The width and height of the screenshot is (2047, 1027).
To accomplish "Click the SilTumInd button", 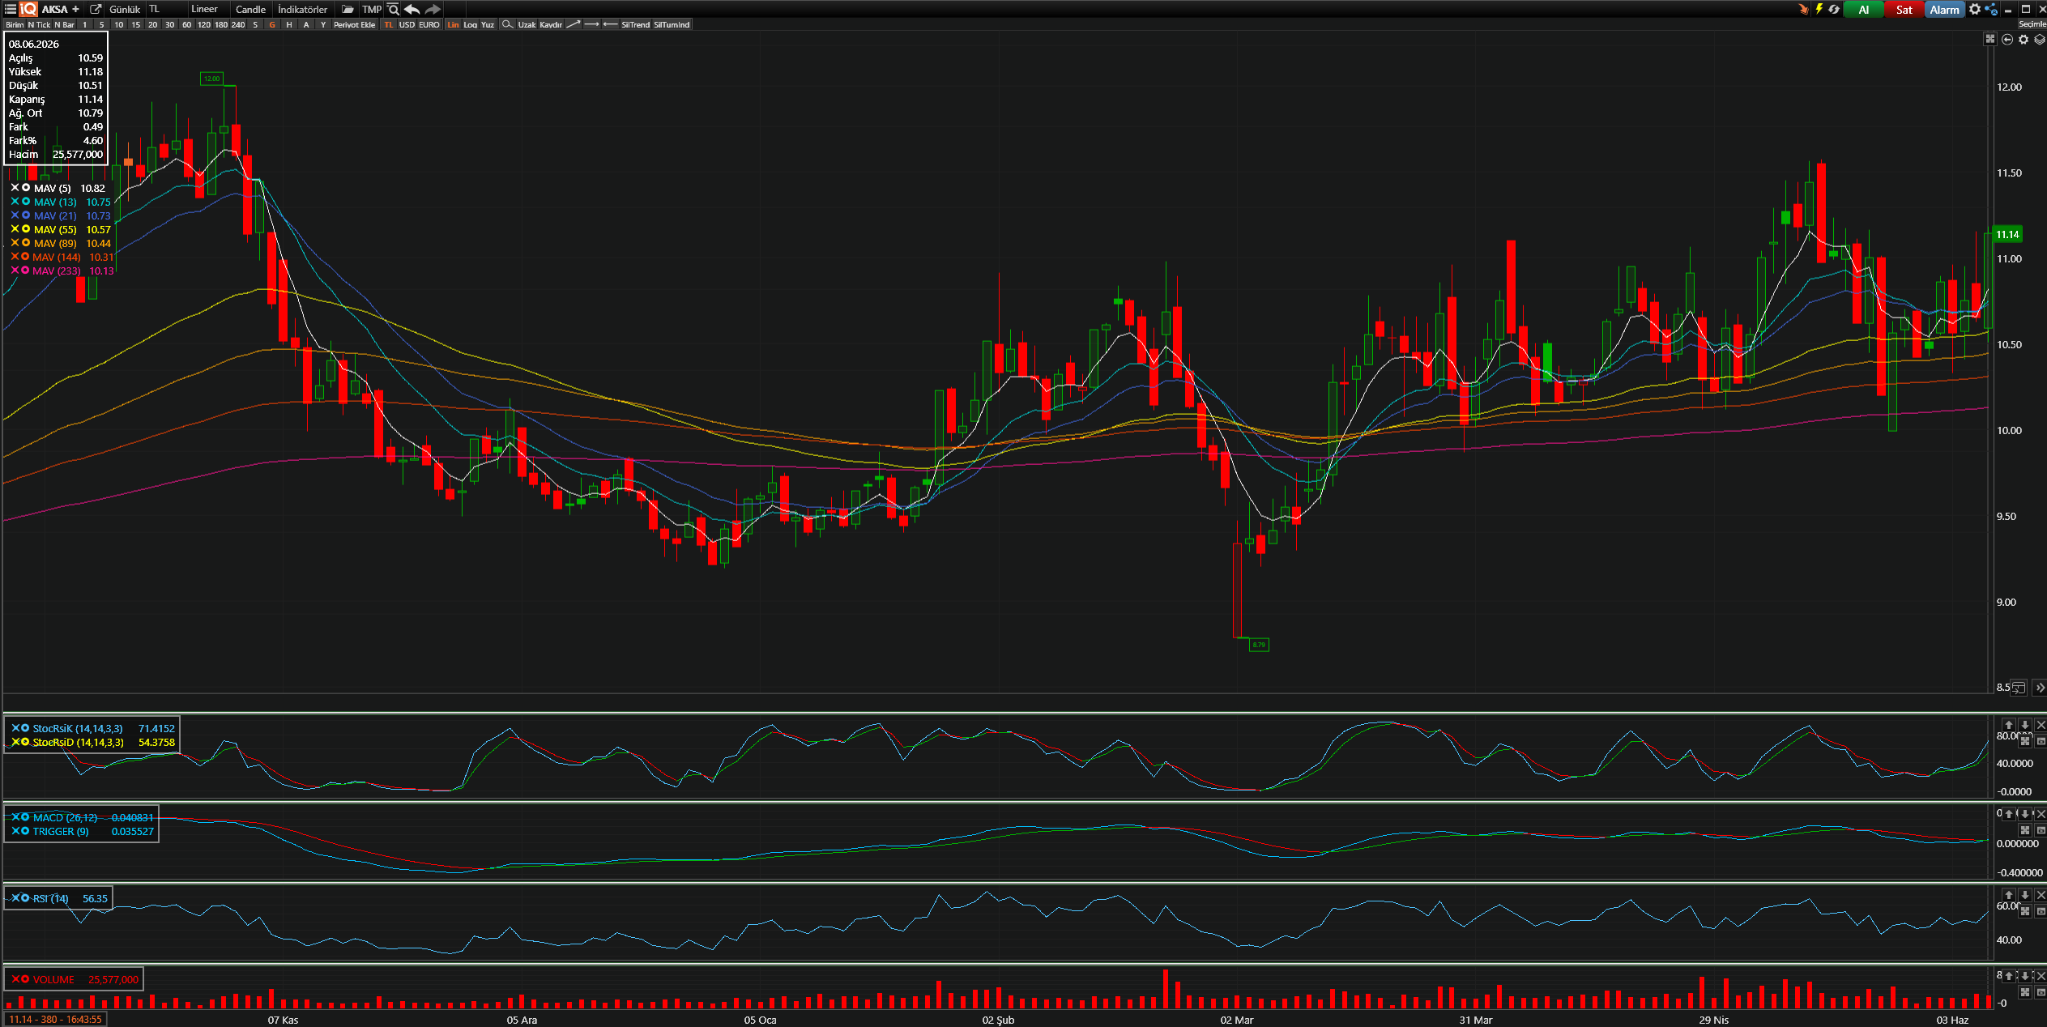I will pos(672,24).
